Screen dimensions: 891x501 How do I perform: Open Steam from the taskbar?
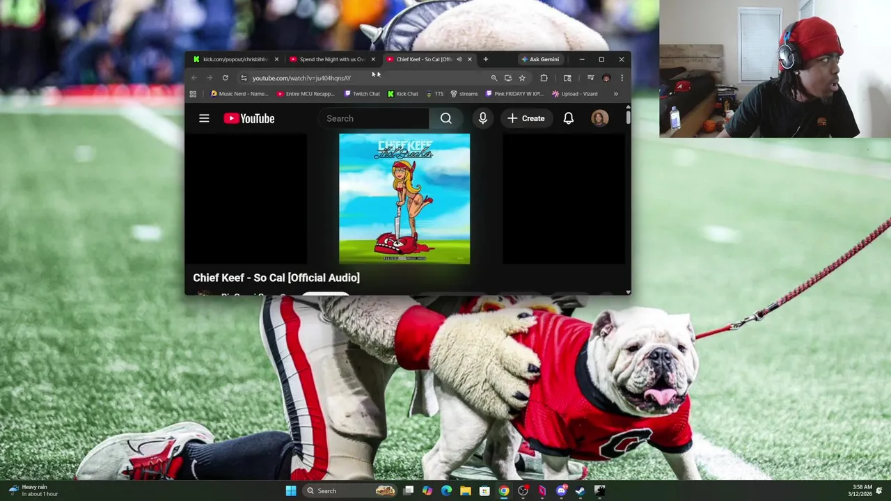point(580,491)
